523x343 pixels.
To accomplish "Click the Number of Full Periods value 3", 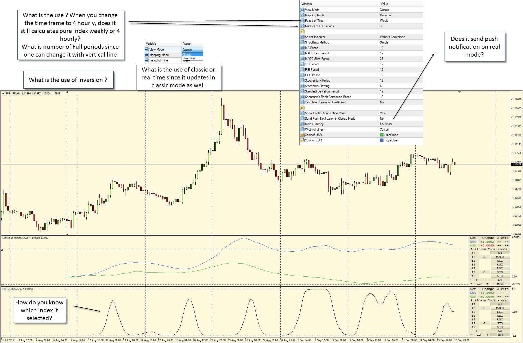I will 381,26.
